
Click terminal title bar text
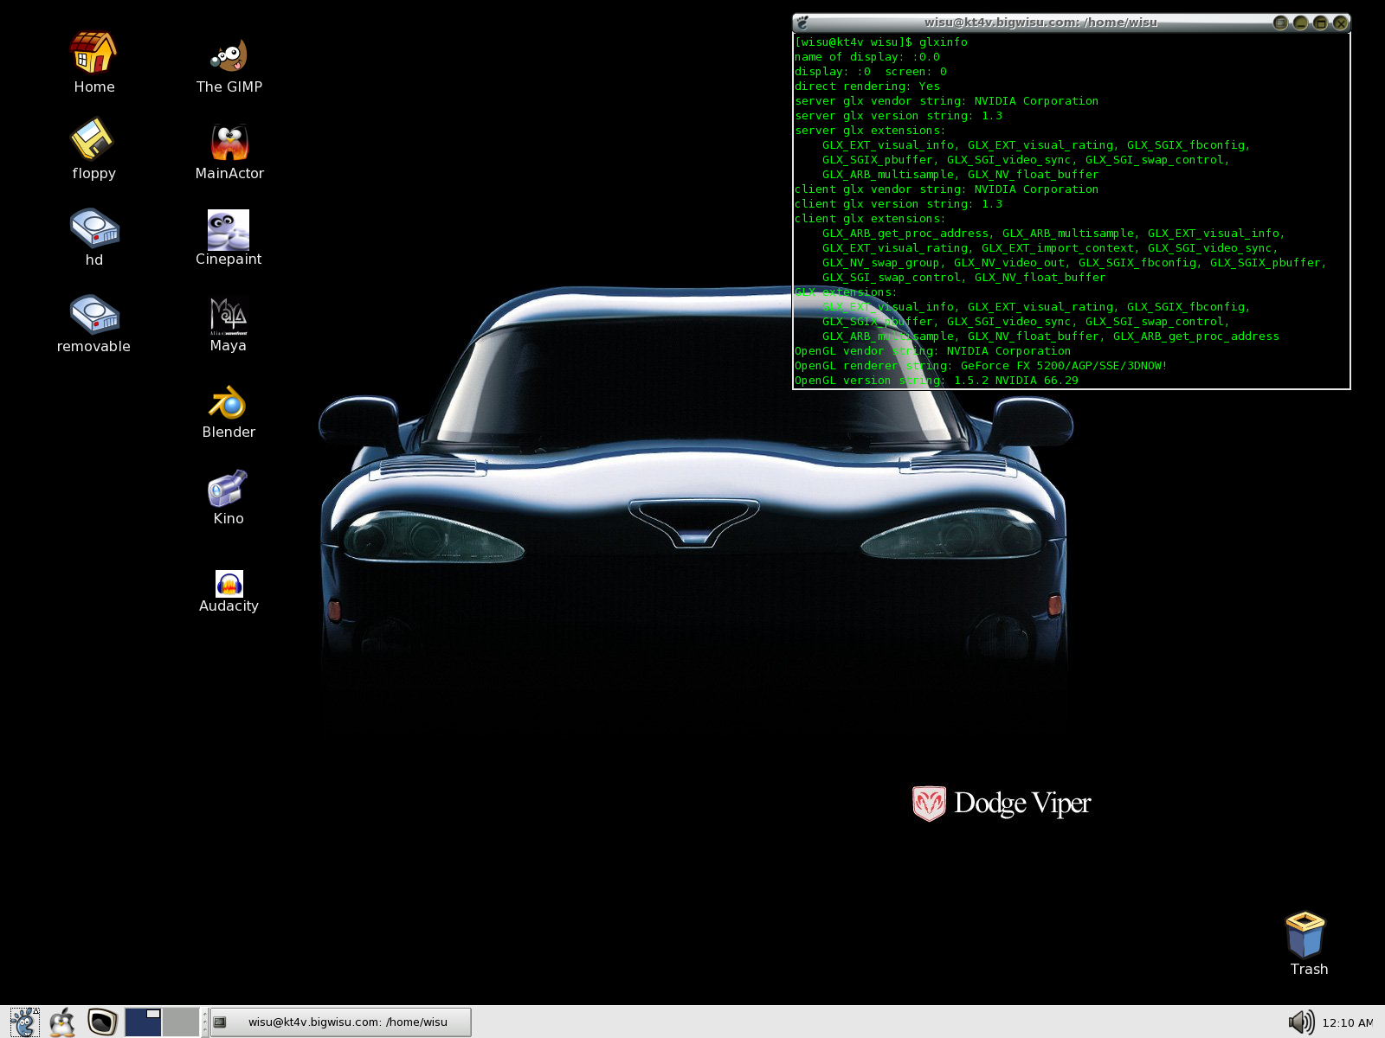pyautogui.click(x=1040, y=22)
